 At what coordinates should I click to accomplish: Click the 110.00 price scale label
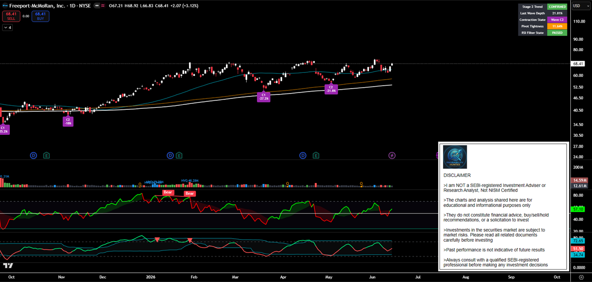point(578,21)
